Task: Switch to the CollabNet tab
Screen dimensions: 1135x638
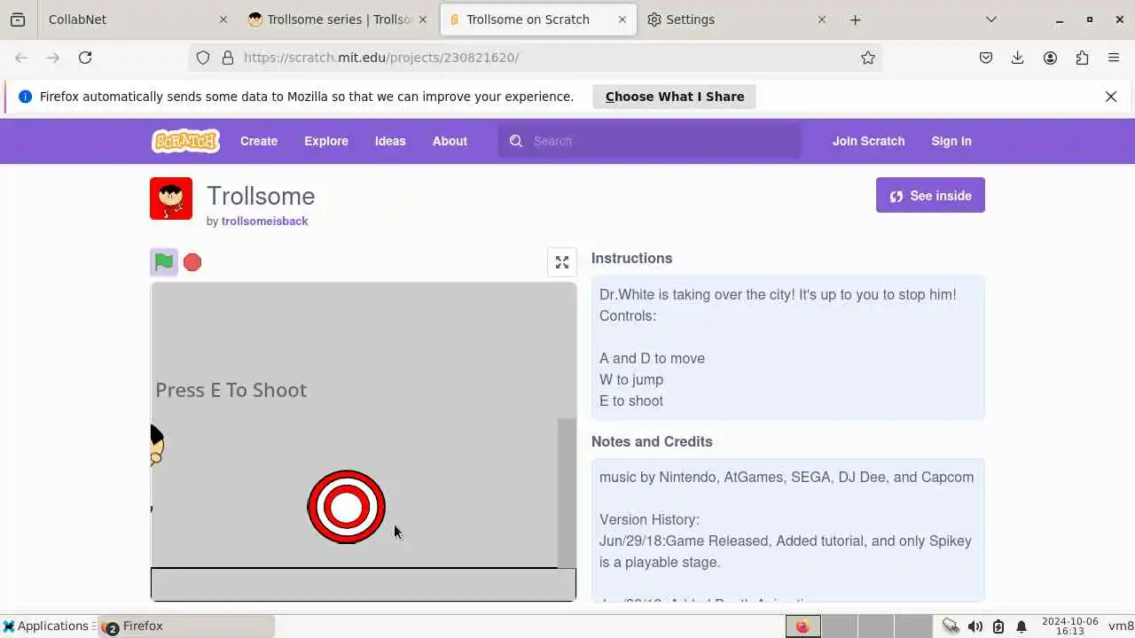Action: (x=137, y=19)
